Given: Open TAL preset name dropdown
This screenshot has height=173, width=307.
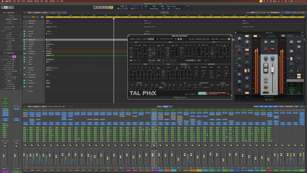Looking at the screenshot, I should click(166, 39).
